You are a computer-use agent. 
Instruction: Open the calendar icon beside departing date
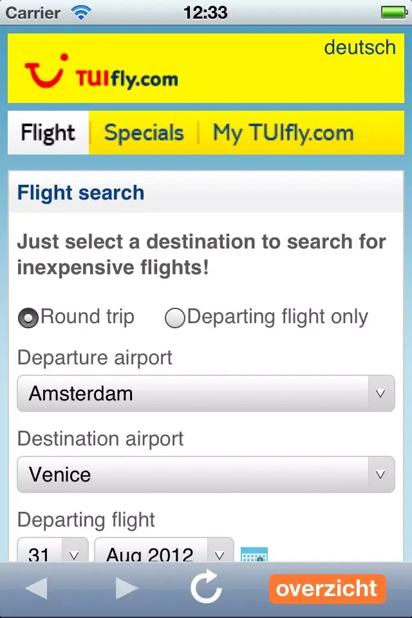[x=254, y=555]
